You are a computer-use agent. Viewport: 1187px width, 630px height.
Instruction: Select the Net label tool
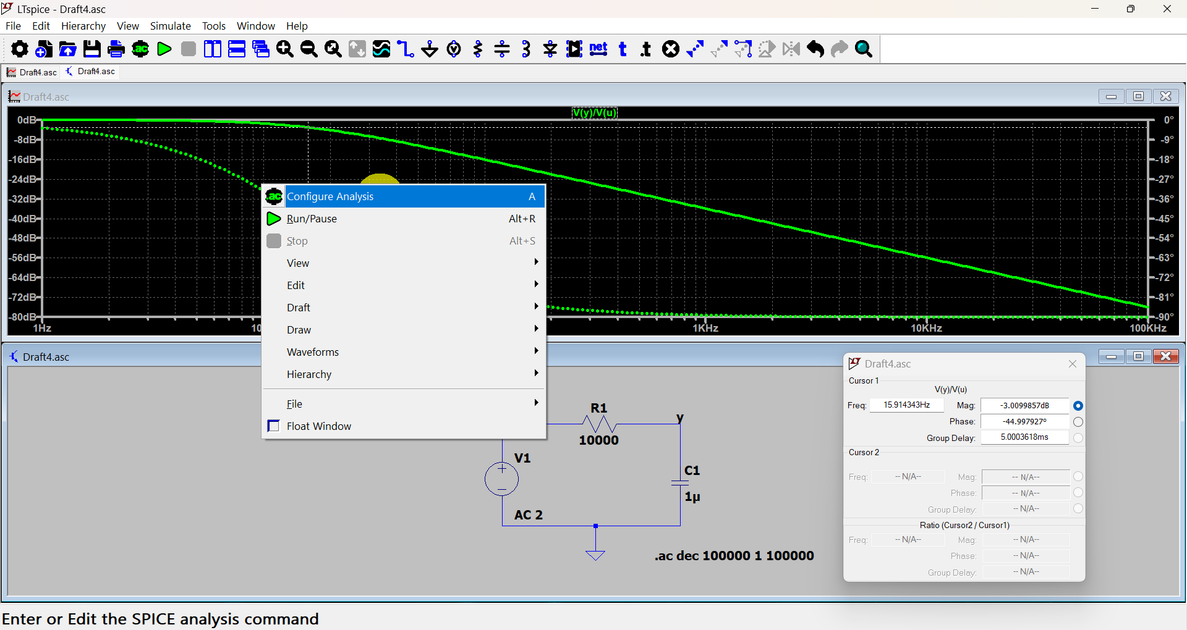pyautogui.click(x=598, y=49)
